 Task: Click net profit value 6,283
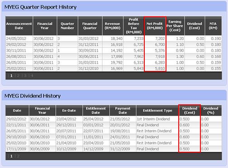tap(160, 62)
